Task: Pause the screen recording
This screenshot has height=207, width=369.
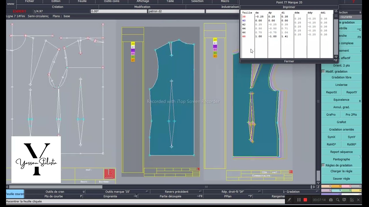Action: click(x=299, y=200)
